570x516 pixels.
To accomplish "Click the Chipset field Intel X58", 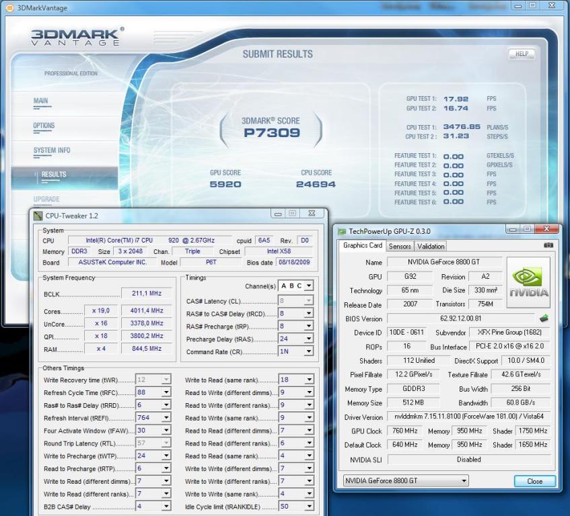I will (x=279, y=251).
